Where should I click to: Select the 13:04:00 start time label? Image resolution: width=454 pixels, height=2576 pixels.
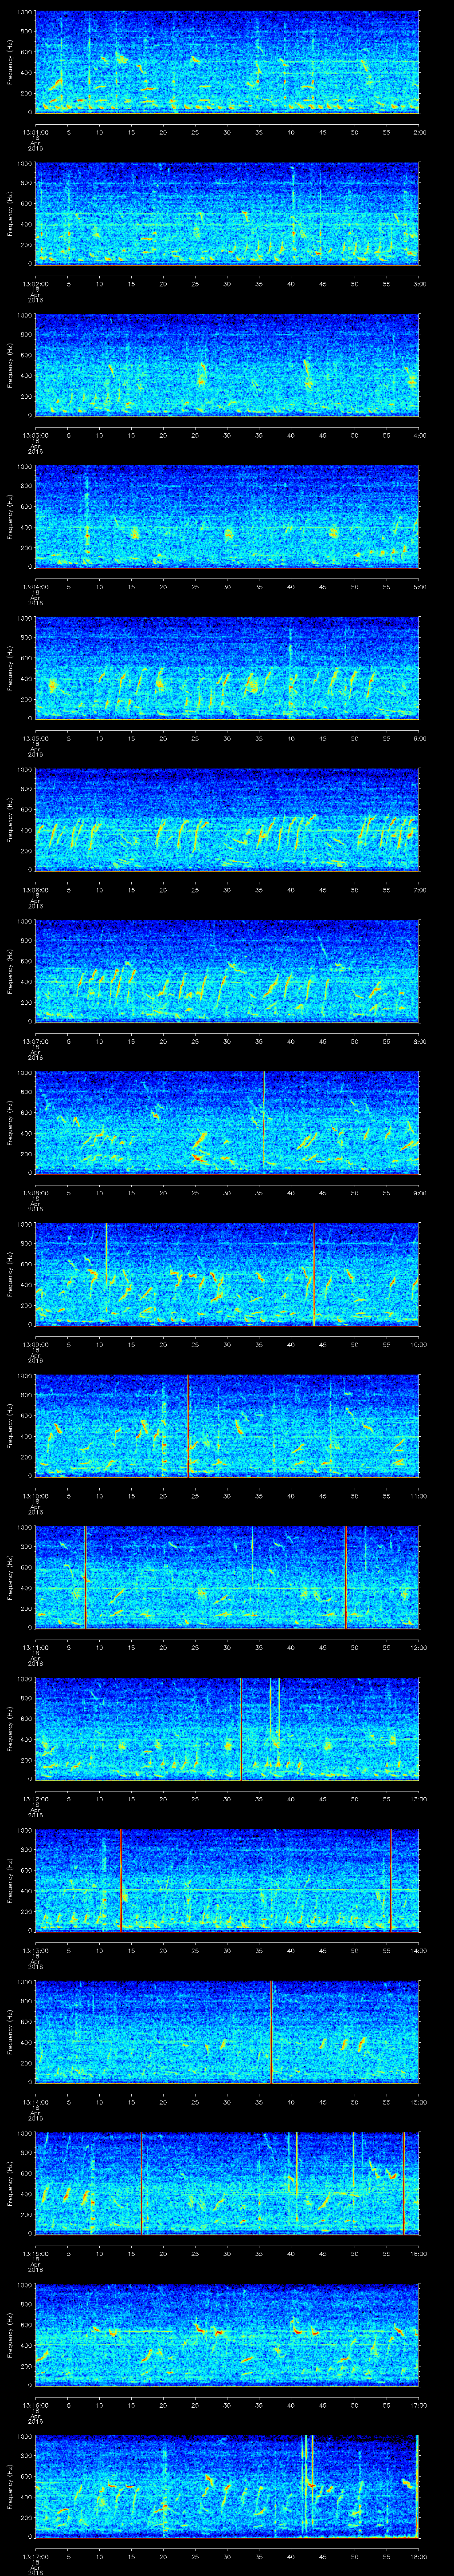click(x=35, y=586)
